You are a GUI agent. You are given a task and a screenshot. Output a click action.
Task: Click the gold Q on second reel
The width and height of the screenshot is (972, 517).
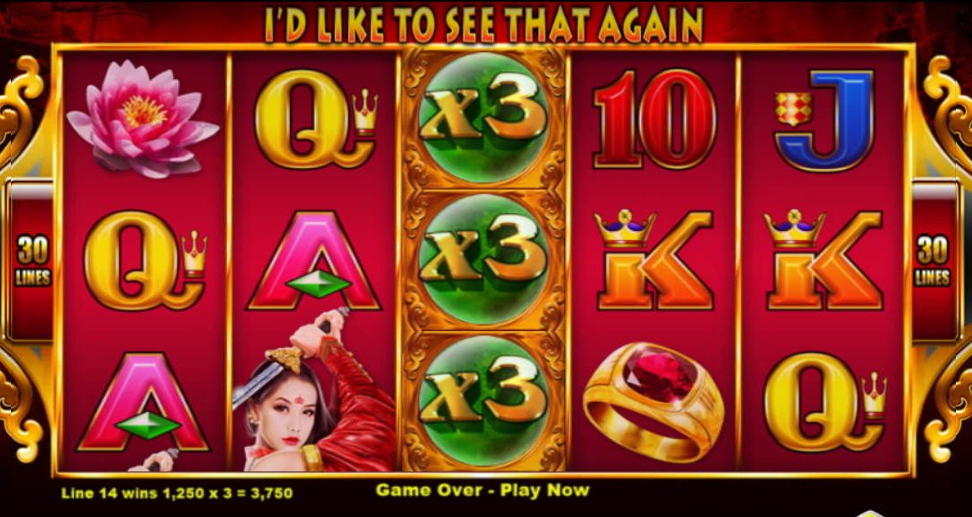[x=315, y=119]
